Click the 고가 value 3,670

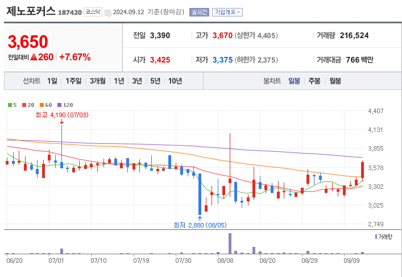point(222,35)
